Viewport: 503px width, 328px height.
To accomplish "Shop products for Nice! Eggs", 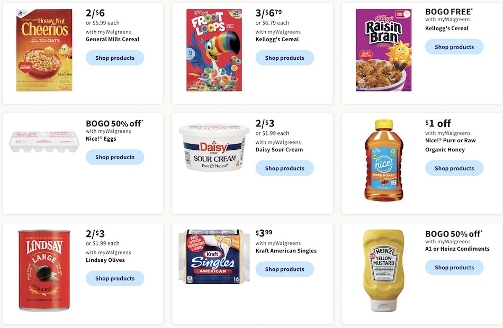I will pyautogui.click(x=115, y=157).
